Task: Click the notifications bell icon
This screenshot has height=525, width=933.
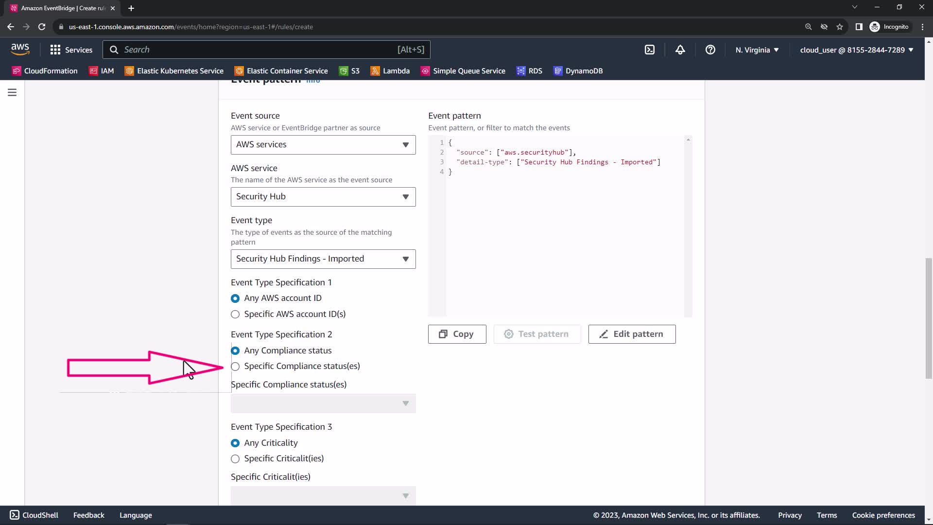Action: (x=680, y=50)
